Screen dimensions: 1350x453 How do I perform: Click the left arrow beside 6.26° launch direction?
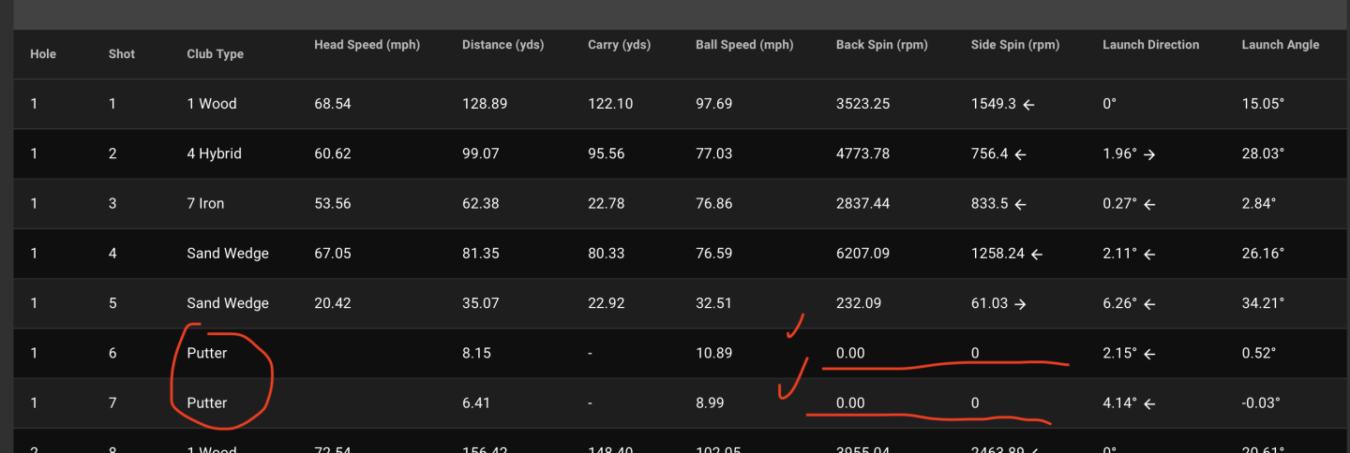pos(1148,304)
